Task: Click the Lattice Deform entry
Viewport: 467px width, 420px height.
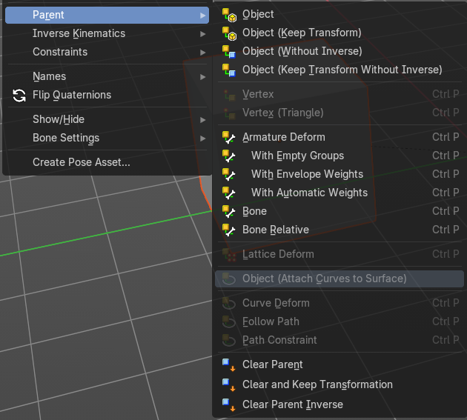Action: 340,254
